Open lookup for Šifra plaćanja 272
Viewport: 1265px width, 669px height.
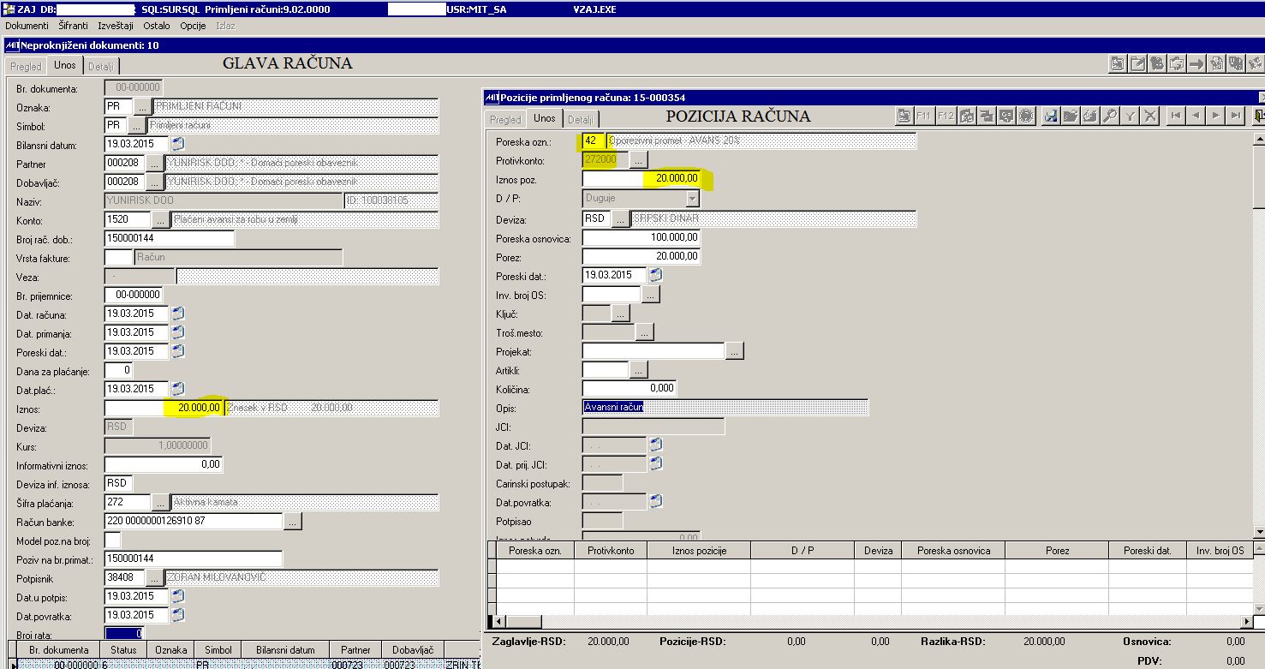point(160,502)
